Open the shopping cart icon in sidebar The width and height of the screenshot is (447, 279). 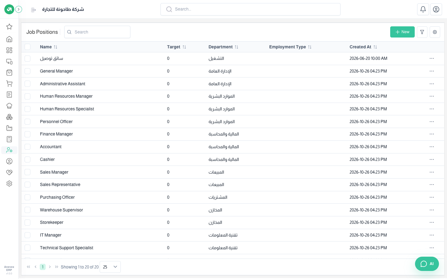point(9,83)
